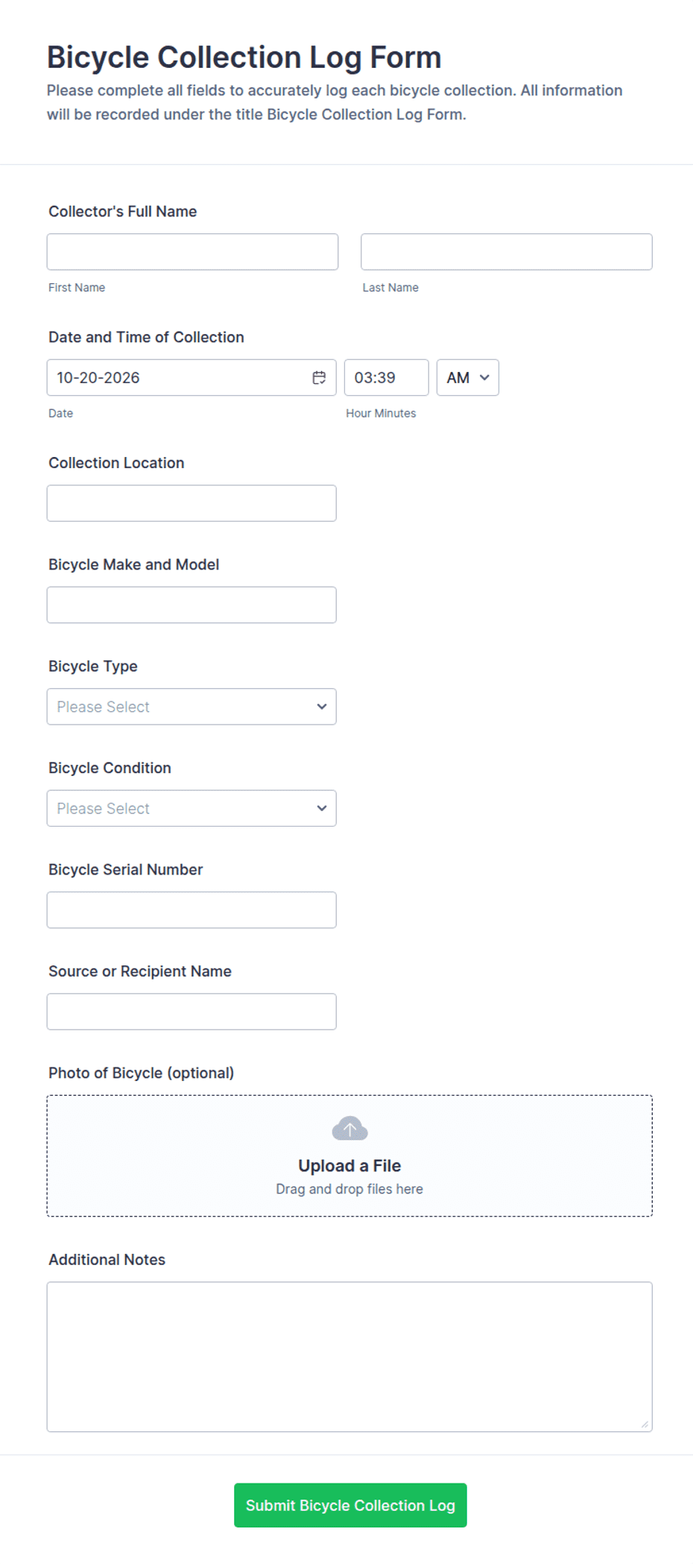Image resolution: width=693 pixels, height=1564 pixels.
Task: Click the Source or Recipient Name field
Action: click(192, 1012)
